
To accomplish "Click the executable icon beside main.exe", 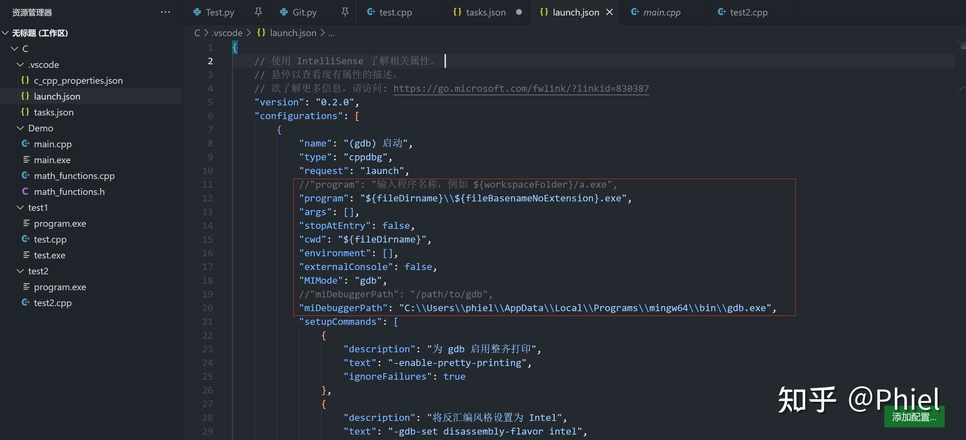I will [x=26, y=160].
